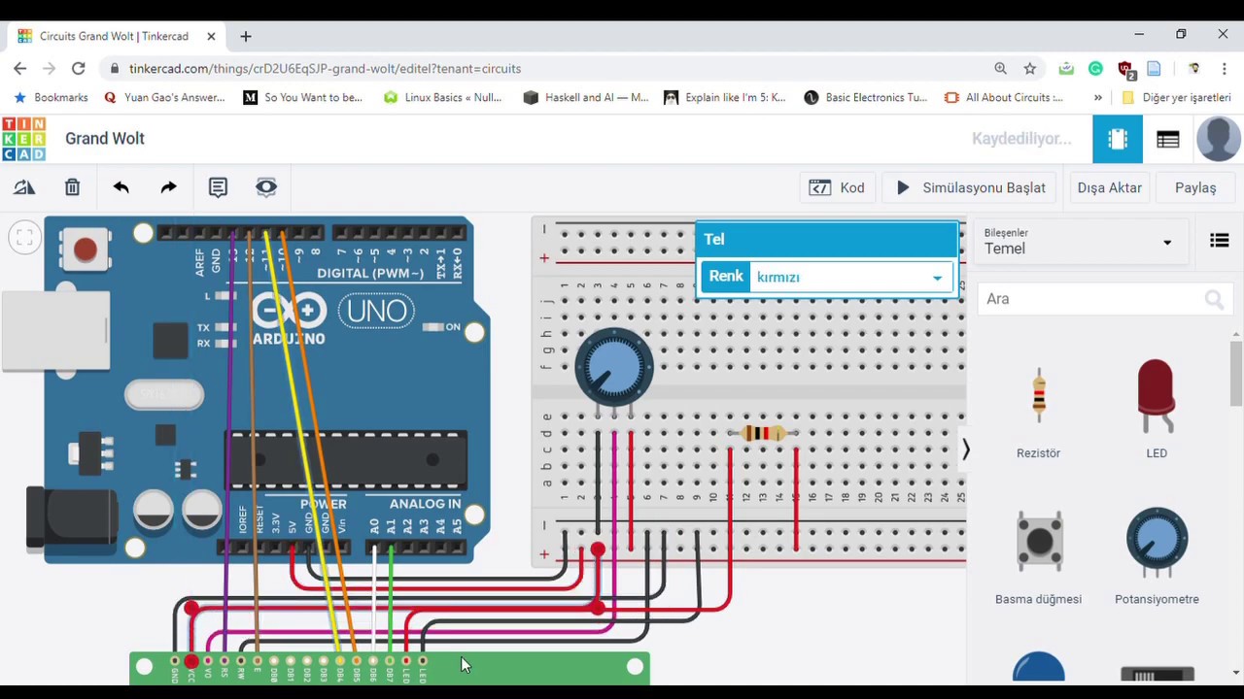Switch to circuit view icon
The height and width of the screenshot is (699, 1244).
(1118, 139)
